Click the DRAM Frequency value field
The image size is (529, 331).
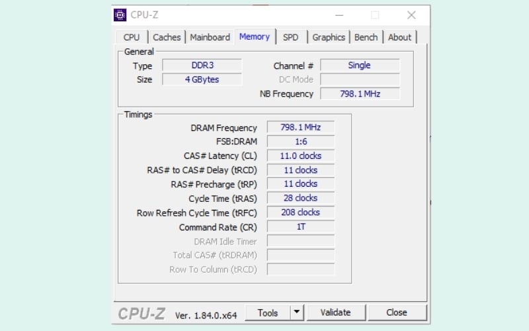click(x=301, y=127)
